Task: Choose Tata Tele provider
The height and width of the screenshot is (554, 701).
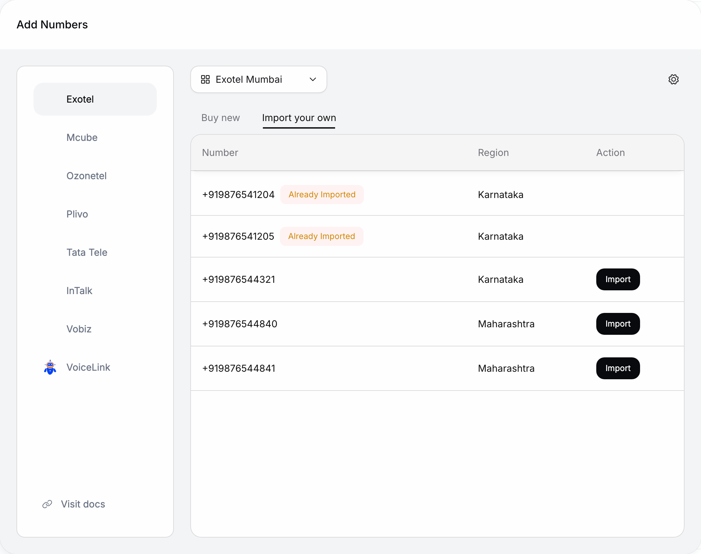Action: pyautogui.click(x=95, y=252)
